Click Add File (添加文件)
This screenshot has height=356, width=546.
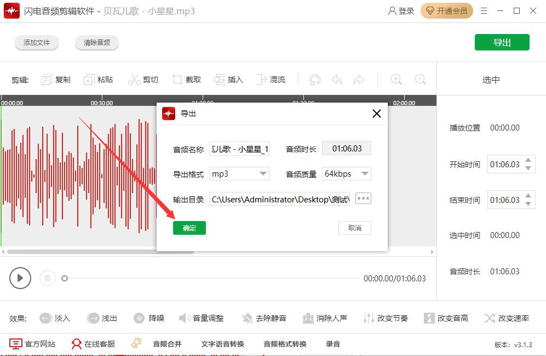pyautogui.click(x=37, y=43)
